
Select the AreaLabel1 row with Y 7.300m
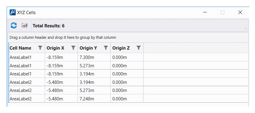[128, 57]
